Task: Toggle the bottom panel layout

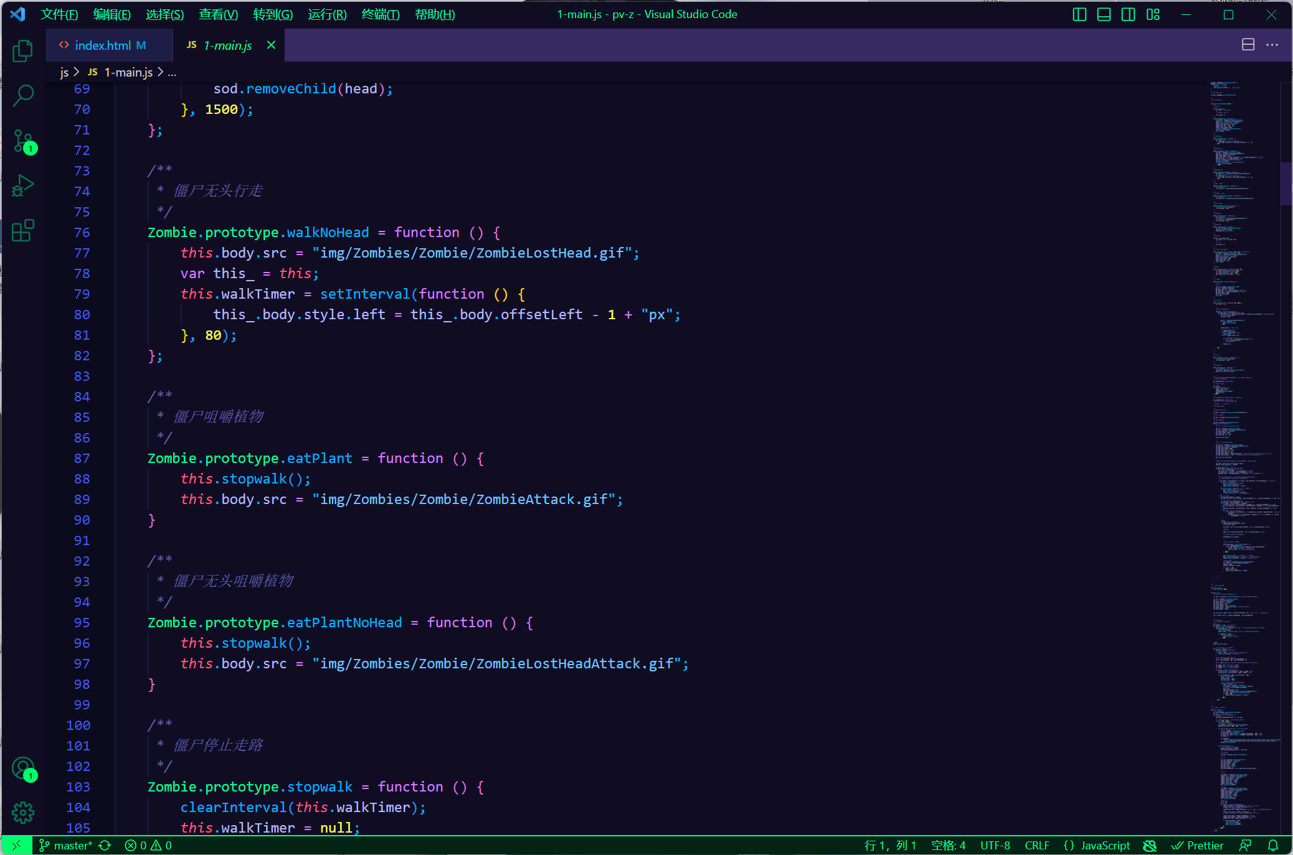Action: click(1104, 14)
